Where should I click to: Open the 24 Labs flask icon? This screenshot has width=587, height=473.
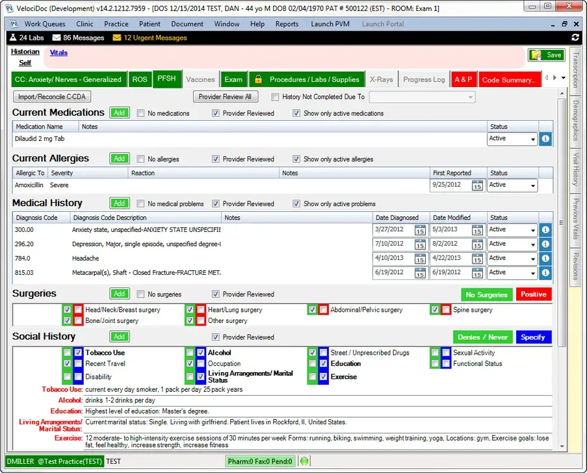point(13,38)
